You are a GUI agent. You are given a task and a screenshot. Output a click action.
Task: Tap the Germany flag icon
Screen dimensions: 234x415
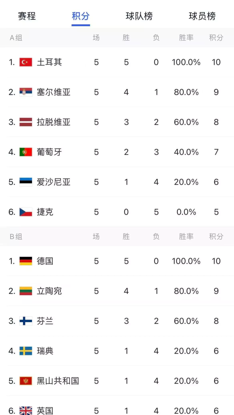(26, 261)
